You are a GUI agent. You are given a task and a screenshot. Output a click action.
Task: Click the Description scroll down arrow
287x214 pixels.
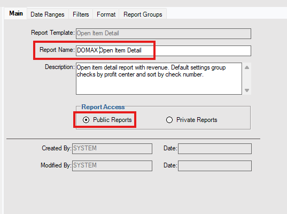click(x=247, y=90)
